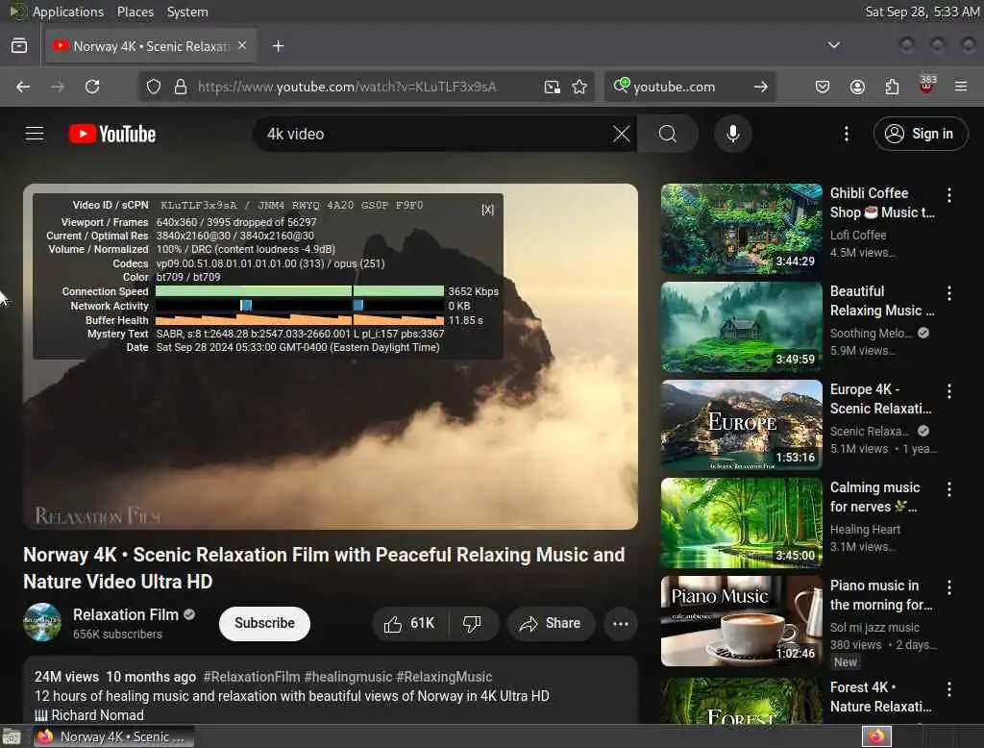The image size is (984, 748).
Task: Click the clock in the top panel
Action: (x=922, y=12)
